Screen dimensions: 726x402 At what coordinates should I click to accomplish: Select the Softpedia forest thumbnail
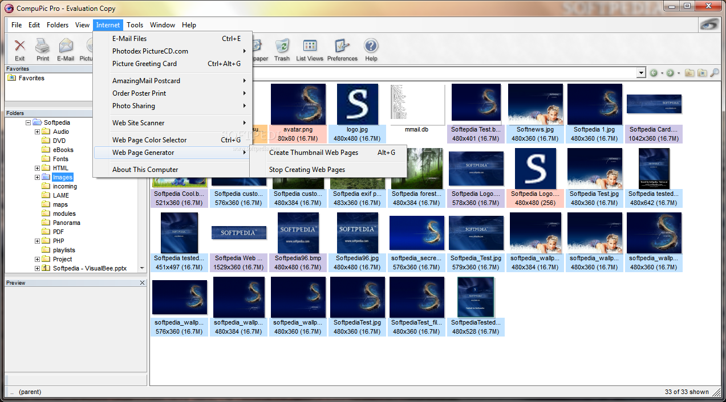tap(417, 169)
